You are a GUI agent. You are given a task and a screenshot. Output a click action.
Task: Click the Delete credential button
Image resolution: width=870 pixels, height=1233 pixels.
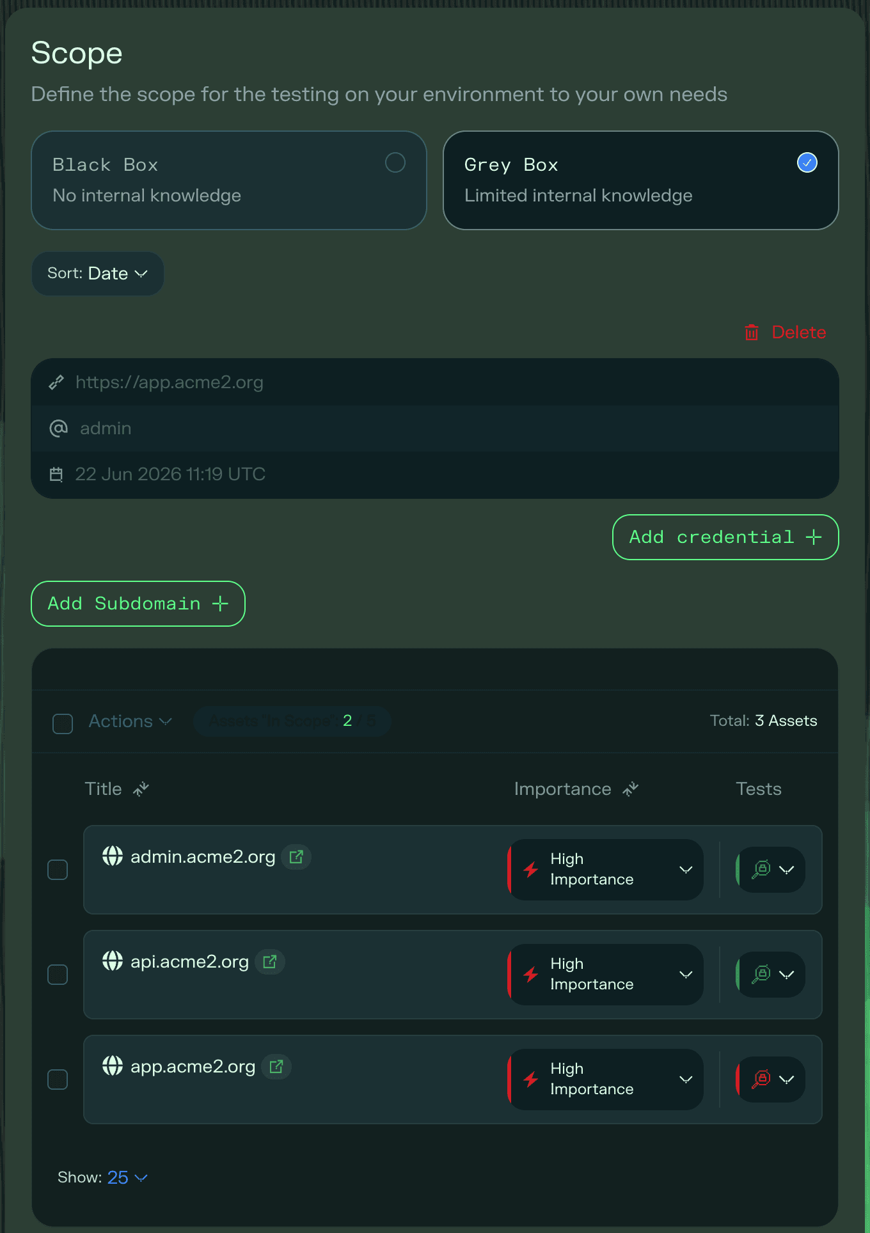click(786, 333)
